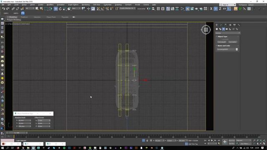Click the Convertor toolbar button
Image resolution: width=267 pixels, height=150 pixels.
coord(141,9)
